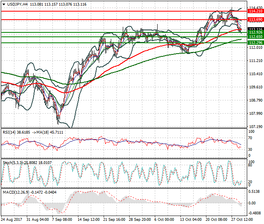Select the USDJPY,H4 chart title text
Viewport: 264px width, 224px height.
coord(18,4)
